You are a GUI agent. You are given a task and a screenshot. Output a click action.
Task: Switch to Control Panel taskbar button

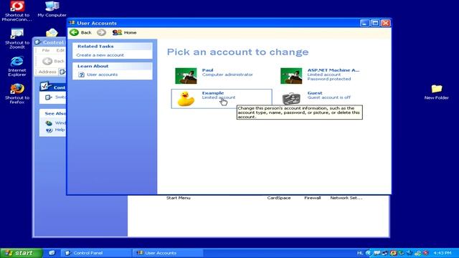click(95, 253)
